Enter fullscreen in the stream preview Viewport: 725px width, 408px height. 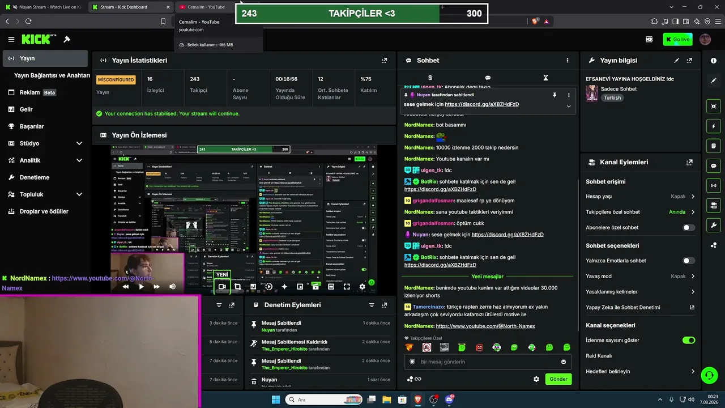pos(347,287)
